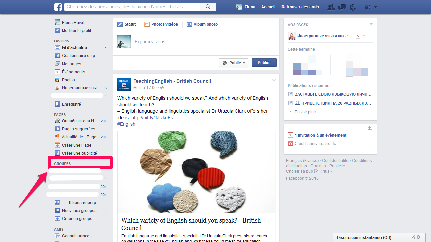Click the Créer un groupe icon
431x242 pixels.
click(x=57, y=219)
